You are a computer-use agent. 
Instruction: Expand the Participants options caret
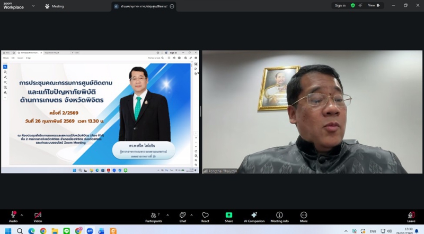tap(168, 215)
